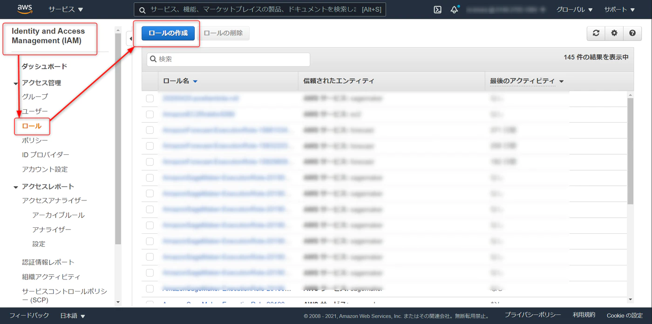Click フィードバック in footer

click(x=29, y=315)
